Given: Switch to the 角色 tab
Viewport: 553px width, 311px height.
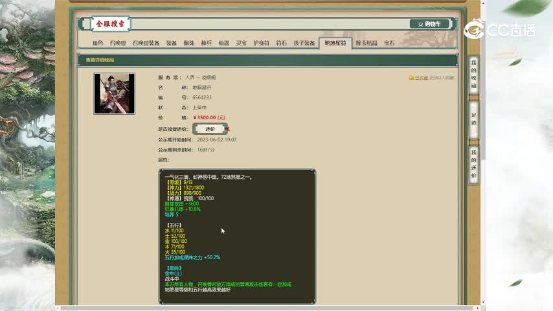Looking at the screenshot, I should point(98,43).
